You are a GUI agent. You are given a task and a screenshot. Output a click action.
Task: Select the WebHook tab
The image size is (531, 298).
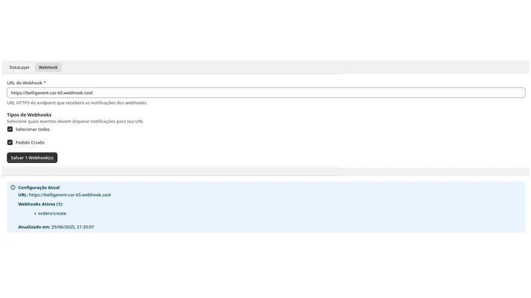coord(48,68)
